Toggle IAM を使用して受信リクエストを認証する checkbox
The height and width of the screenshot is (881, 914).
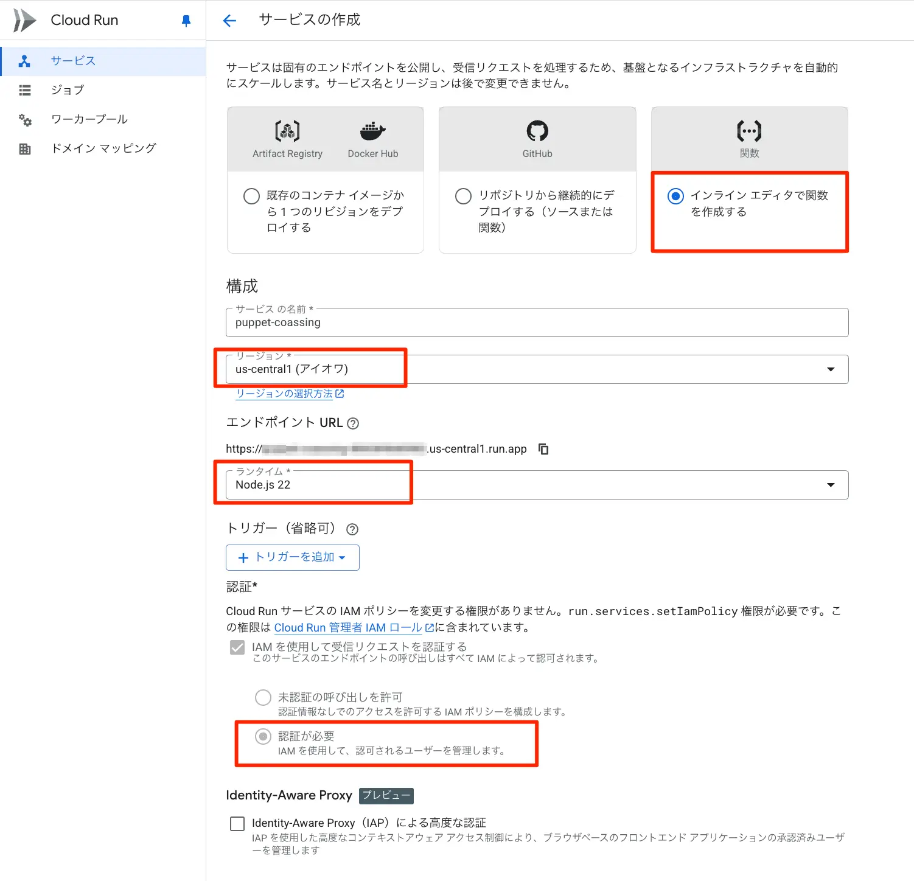237,647
